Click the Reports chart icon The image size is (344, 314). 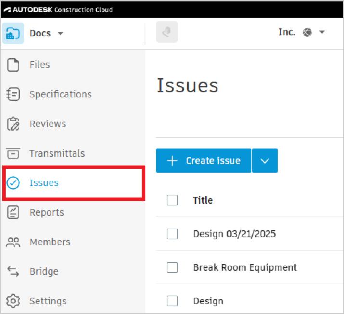coord(13,212)
